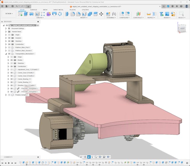This screenshot has height=166, width=190.
Task: Click the ViewCube Right face
Action: pos(182,29)
